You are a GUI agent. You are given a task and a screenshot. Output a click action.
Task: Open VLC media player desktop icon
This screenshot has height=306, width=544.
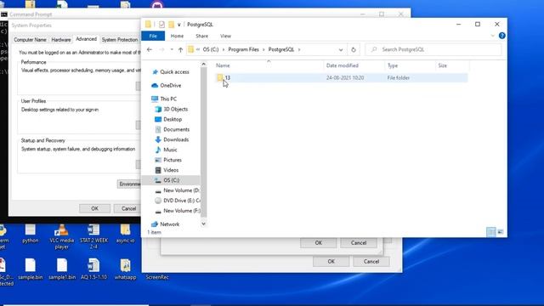tap(61, 236)
